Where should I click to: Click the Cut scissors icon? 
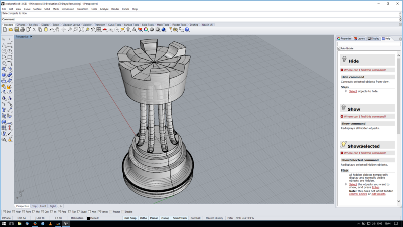point(34,30)
